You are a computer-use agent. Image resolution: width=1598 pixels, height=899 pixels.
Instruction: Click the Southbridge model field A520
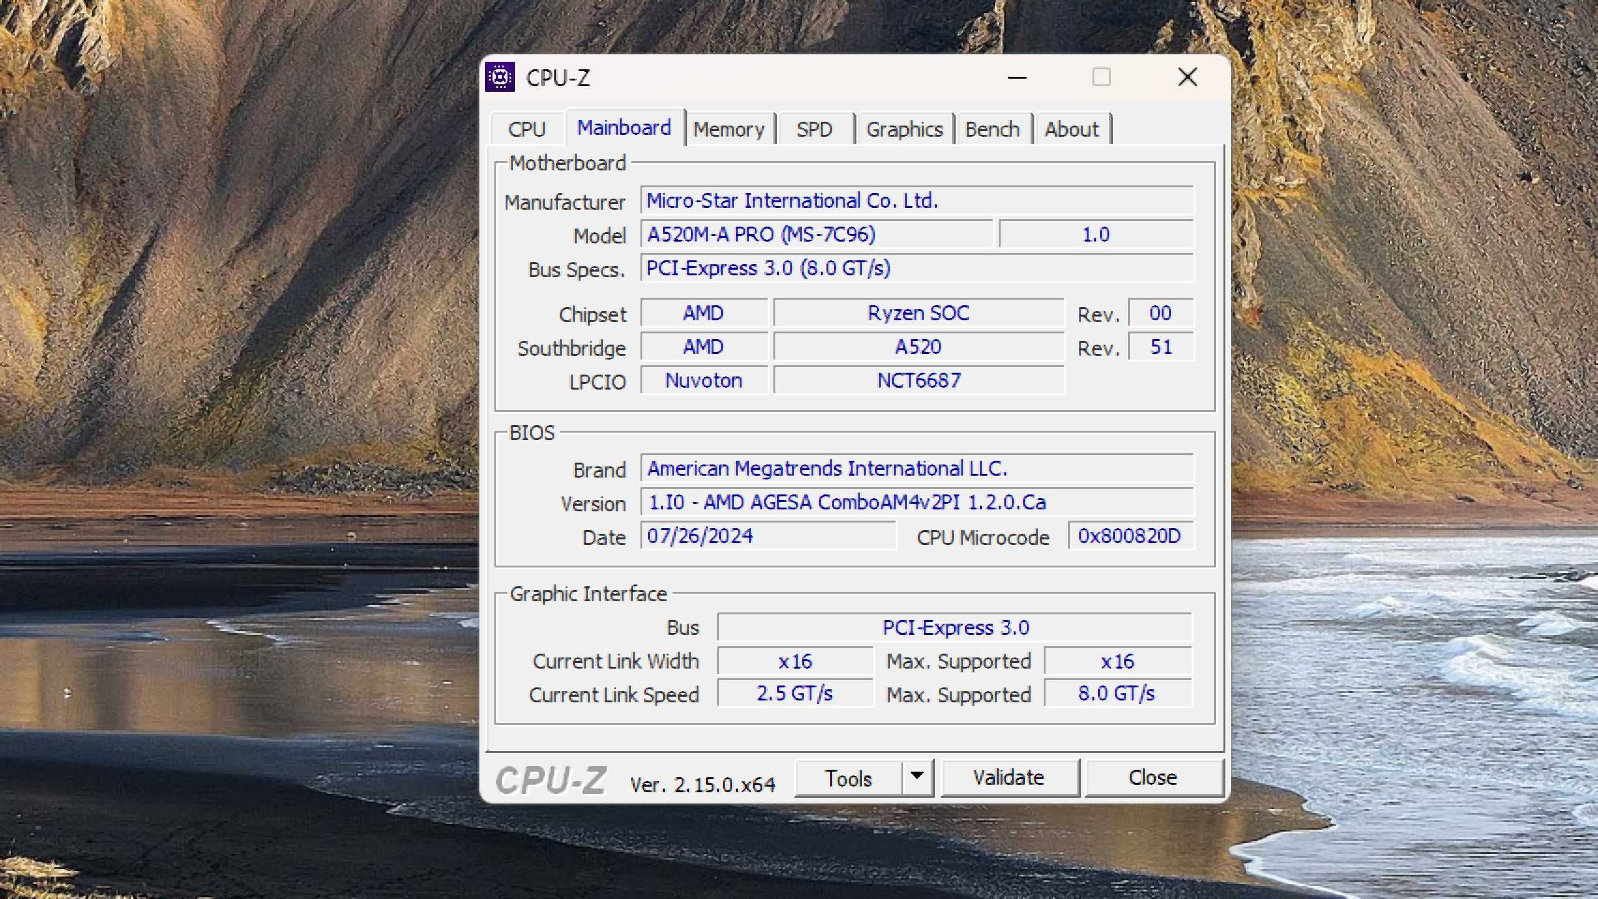point(919,346)
